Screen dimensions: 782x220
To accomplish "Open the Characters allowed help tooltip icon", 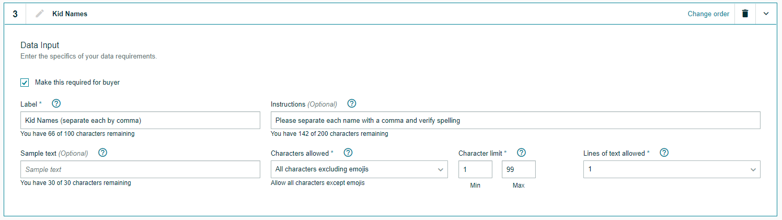I will pyautogui.click(x=348, y=153).
